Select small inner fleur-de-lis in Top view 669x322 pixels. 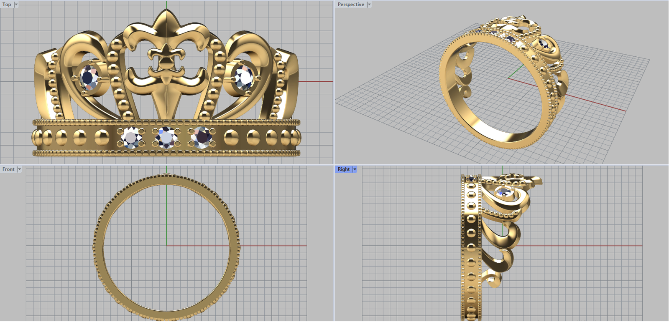(x=166, y=58)
